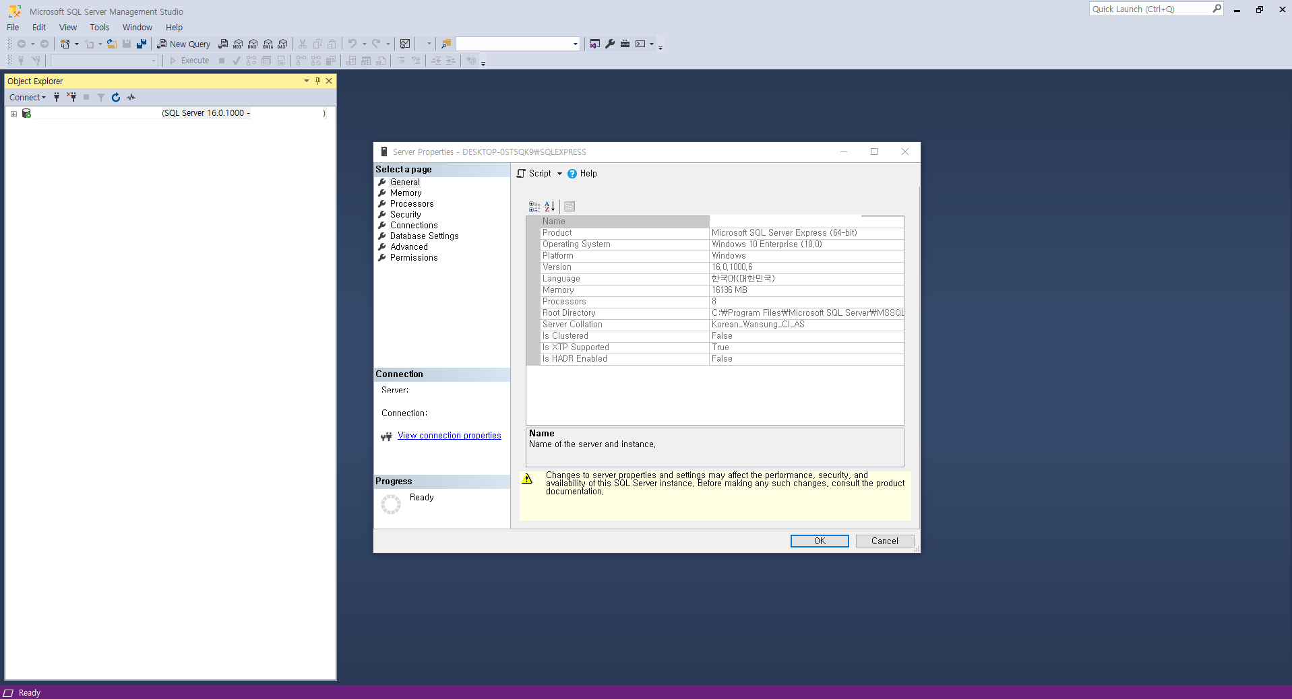The height and width of the screenshot is (699, 1292).
Task: Open the Tools menu
Action: coord(100,28)
